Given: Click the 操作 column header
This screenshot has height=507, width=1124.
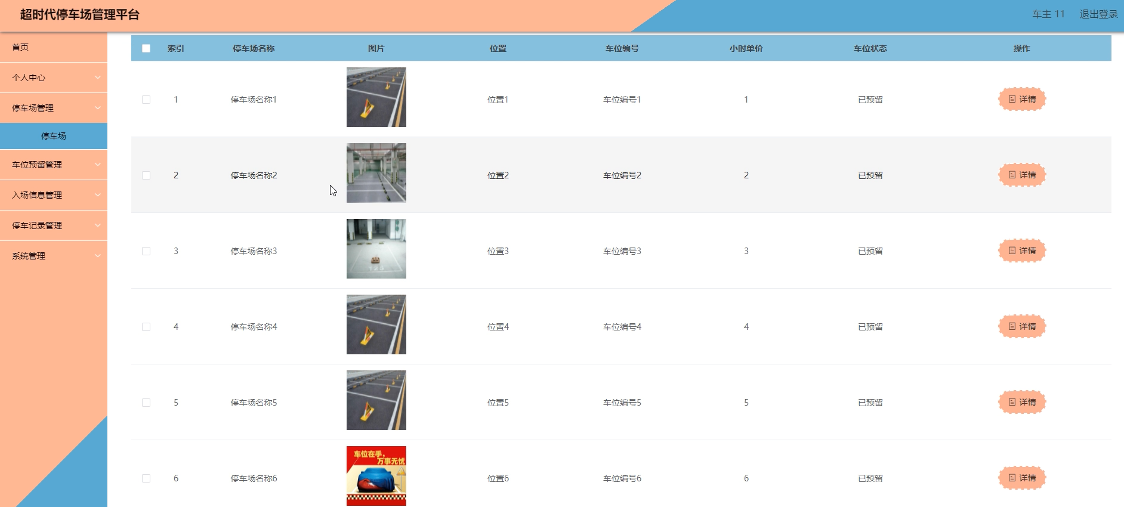Looking at the screenshot, I should click(x=1022, y=48).
